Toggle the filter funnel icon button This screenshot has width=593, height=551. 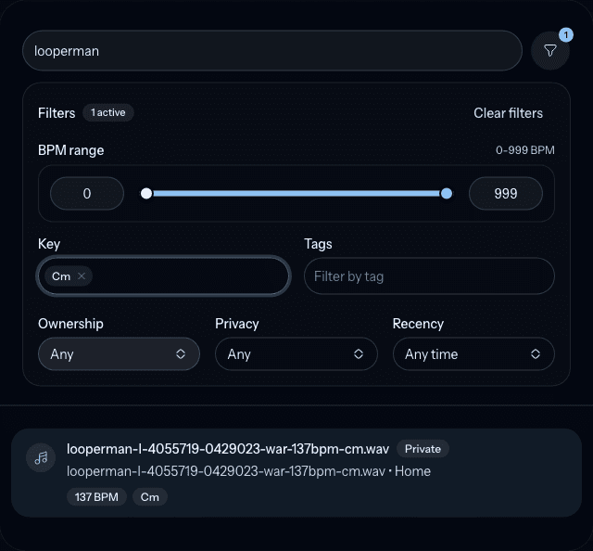coord(549,50)
